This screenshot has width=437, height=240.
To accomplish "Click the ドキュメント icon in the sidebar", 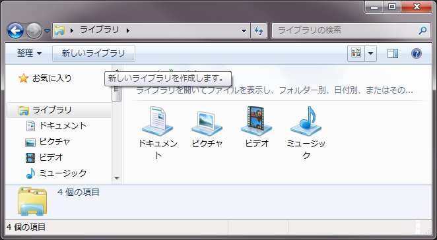I will (x=30, y=126).
